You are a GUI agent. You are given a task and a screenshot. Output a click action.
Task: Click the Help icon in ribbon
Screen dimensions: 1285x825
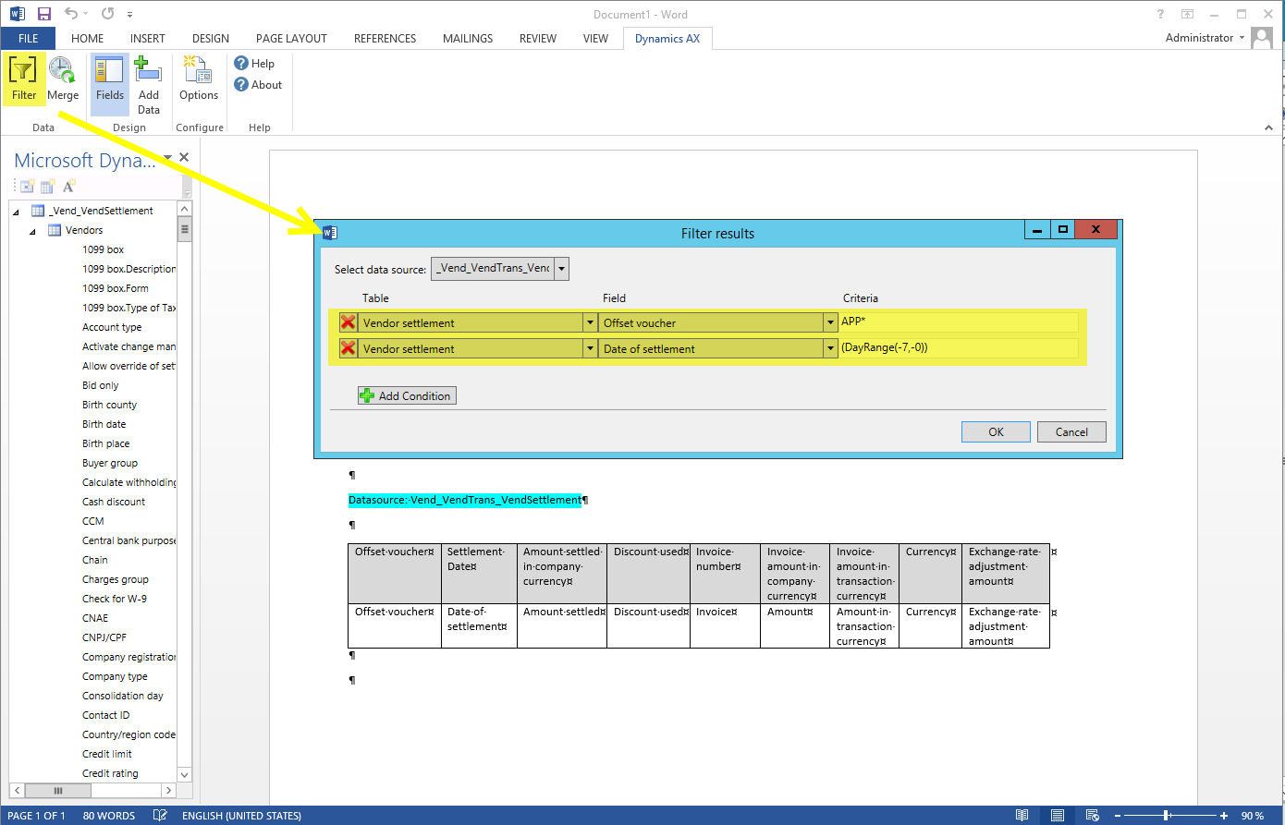[242, 64]
